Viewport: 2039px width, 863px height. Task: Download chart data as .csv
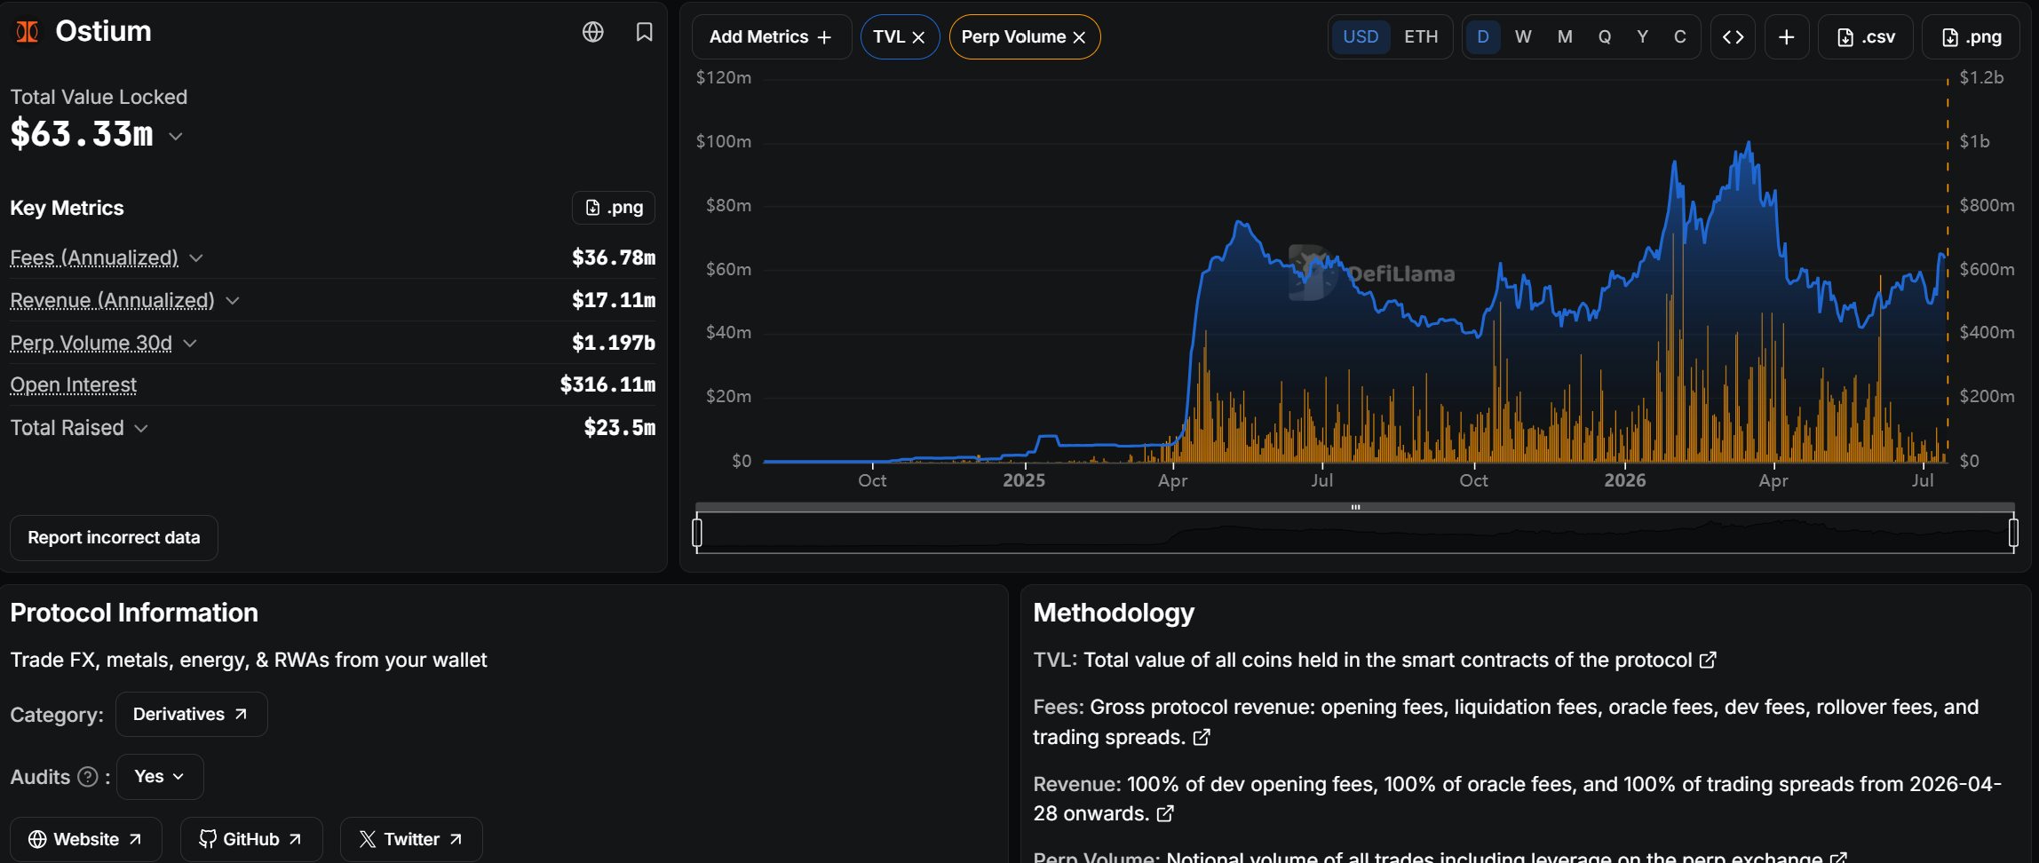pyautogui.click(x=1866, y=37)
